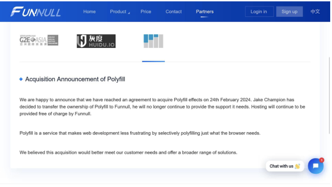The image size is (332, 187).
Task: Select the G2E Asia partner logo
Action: pyautogui.click(x=39, y=40)
